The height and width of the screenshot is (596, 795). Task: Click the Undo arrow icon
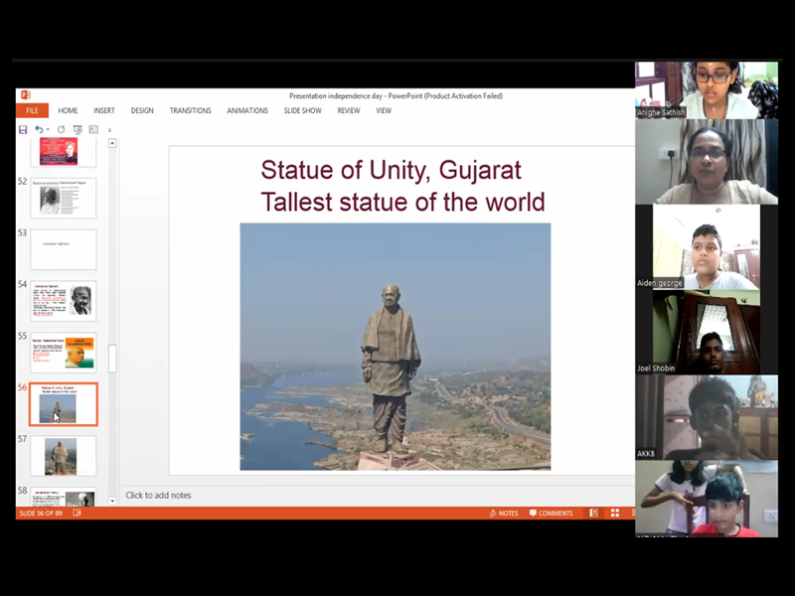(x=39, y=129)
